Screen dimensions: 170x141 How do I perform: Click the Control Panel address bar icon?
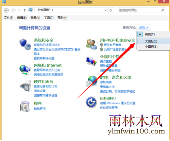click(31, 10)
